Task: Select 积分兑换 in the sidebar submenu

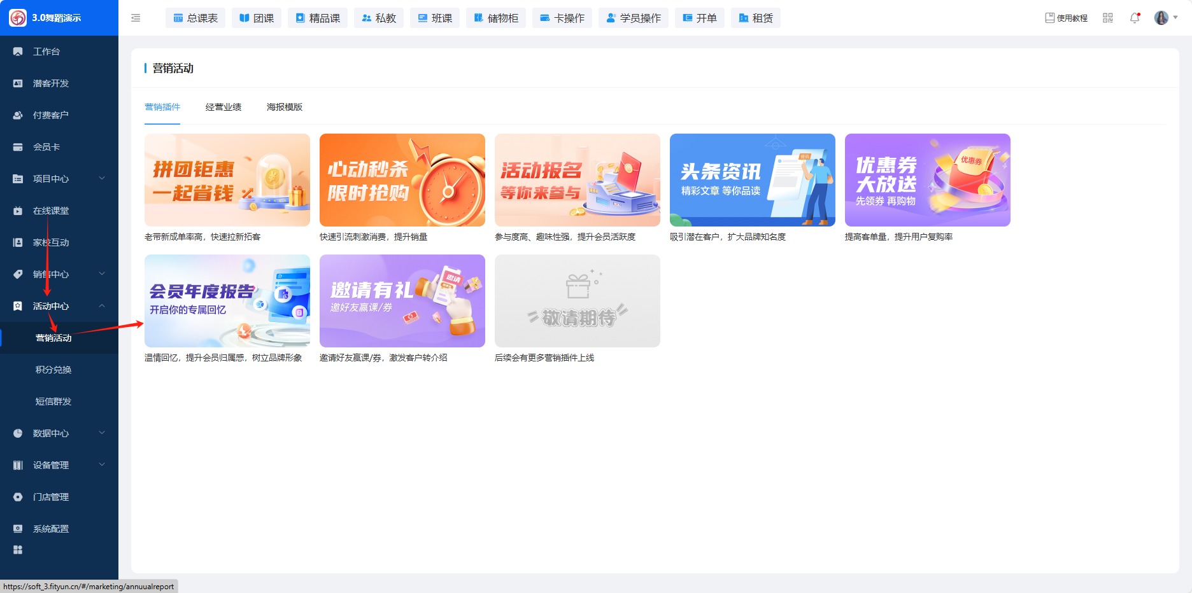Action: [x=53, y=370]
